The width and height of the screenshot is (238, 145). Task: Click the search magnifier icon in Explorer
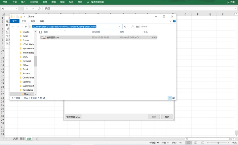coord(133,26)
